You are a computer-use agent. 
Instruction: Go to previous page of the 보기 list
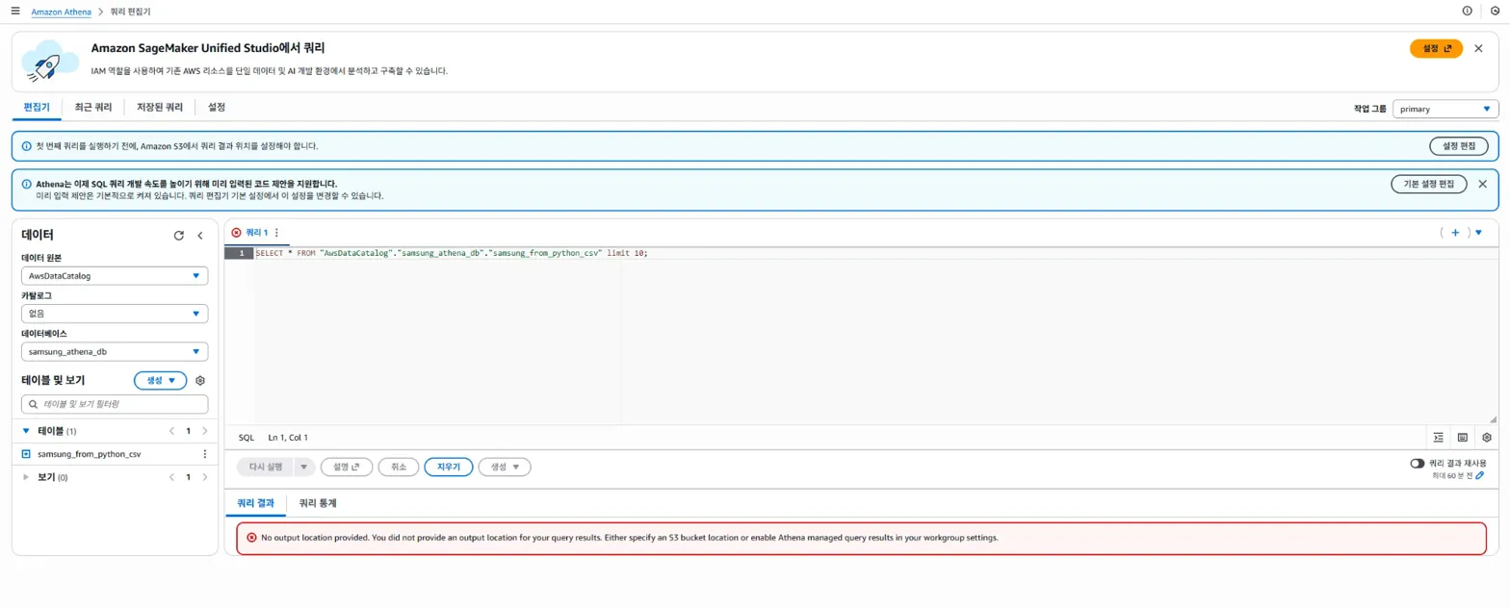click(171, 477)
